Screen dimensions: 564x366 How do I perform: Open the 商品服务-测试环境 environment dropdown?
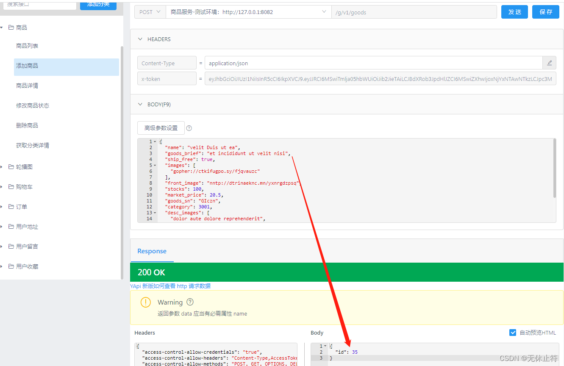248,12
